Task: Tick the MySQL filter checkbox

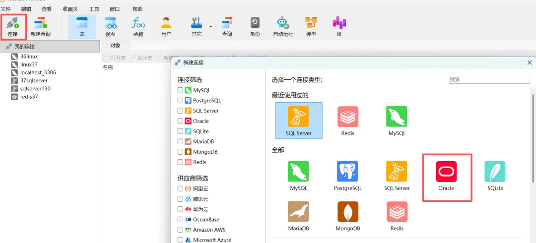Action: pyautogui.click(x=180, y=90)
